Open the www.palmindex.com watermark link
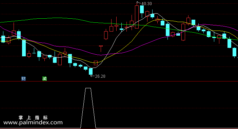 [x=33, y=123]
